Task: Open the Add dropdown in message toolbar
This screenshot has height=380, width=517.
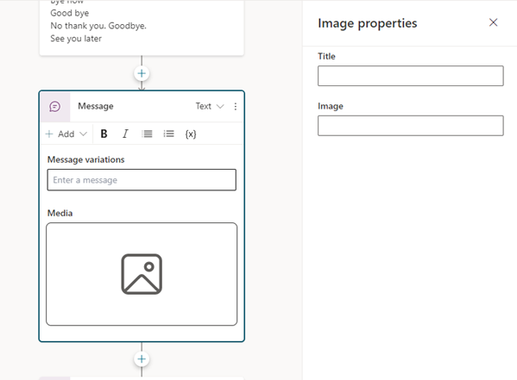Action: click(x=66, y=134)
